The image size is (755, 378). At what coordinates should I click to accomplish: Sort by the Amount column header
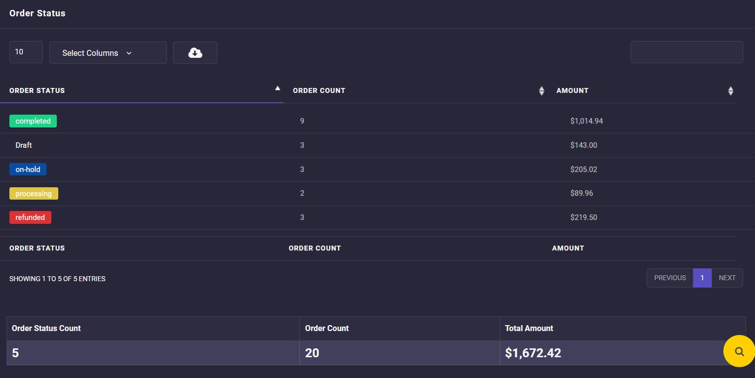click(x=572, y=90)
